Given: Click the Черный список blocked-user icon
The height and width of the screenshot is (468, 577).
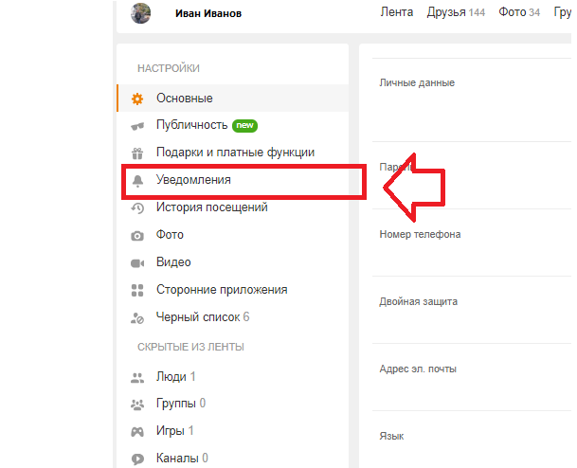Looking at the screenshot, I should pos(137,317).
